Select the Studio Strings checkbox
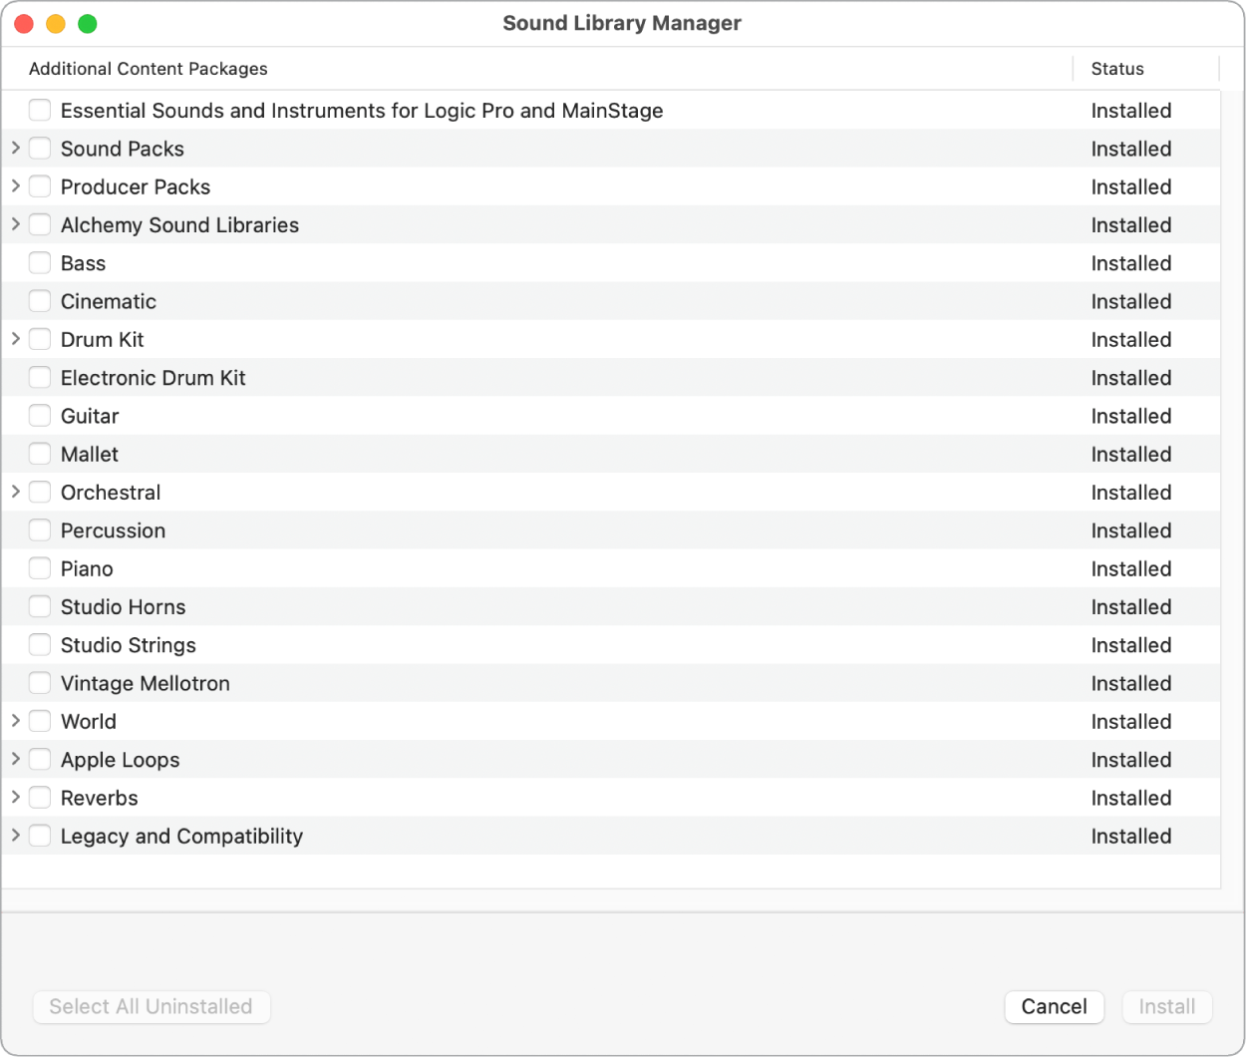The image size is (1246, 1058). pyautogui.click(x=40, y=644)
